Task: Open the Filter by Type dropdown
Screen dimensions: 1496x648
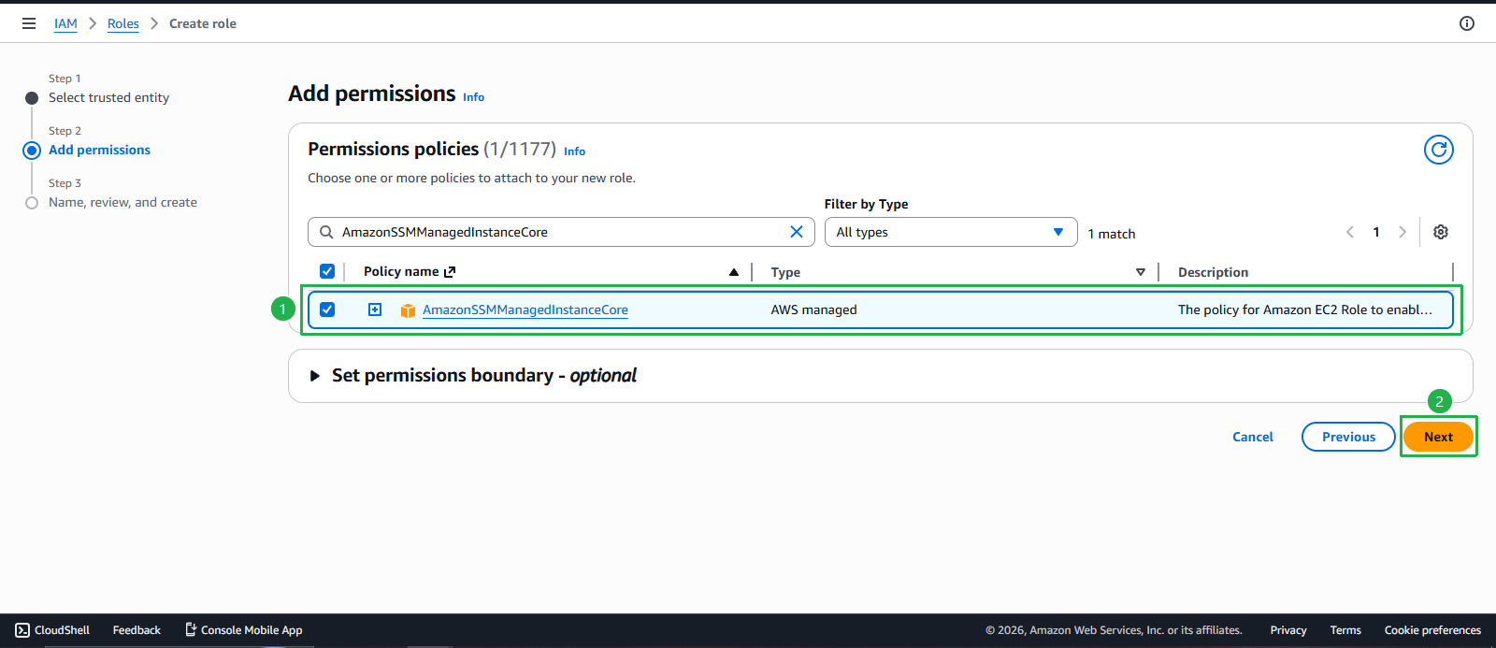Action: [x=951, y=232]
